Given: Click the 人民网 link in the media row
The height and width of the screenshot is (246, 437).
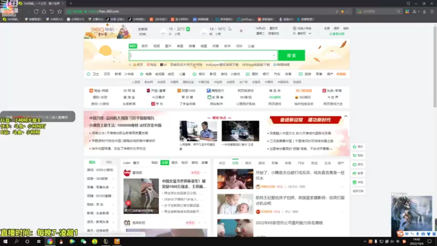Looking at the screenshot, I should tap(135, 83).
